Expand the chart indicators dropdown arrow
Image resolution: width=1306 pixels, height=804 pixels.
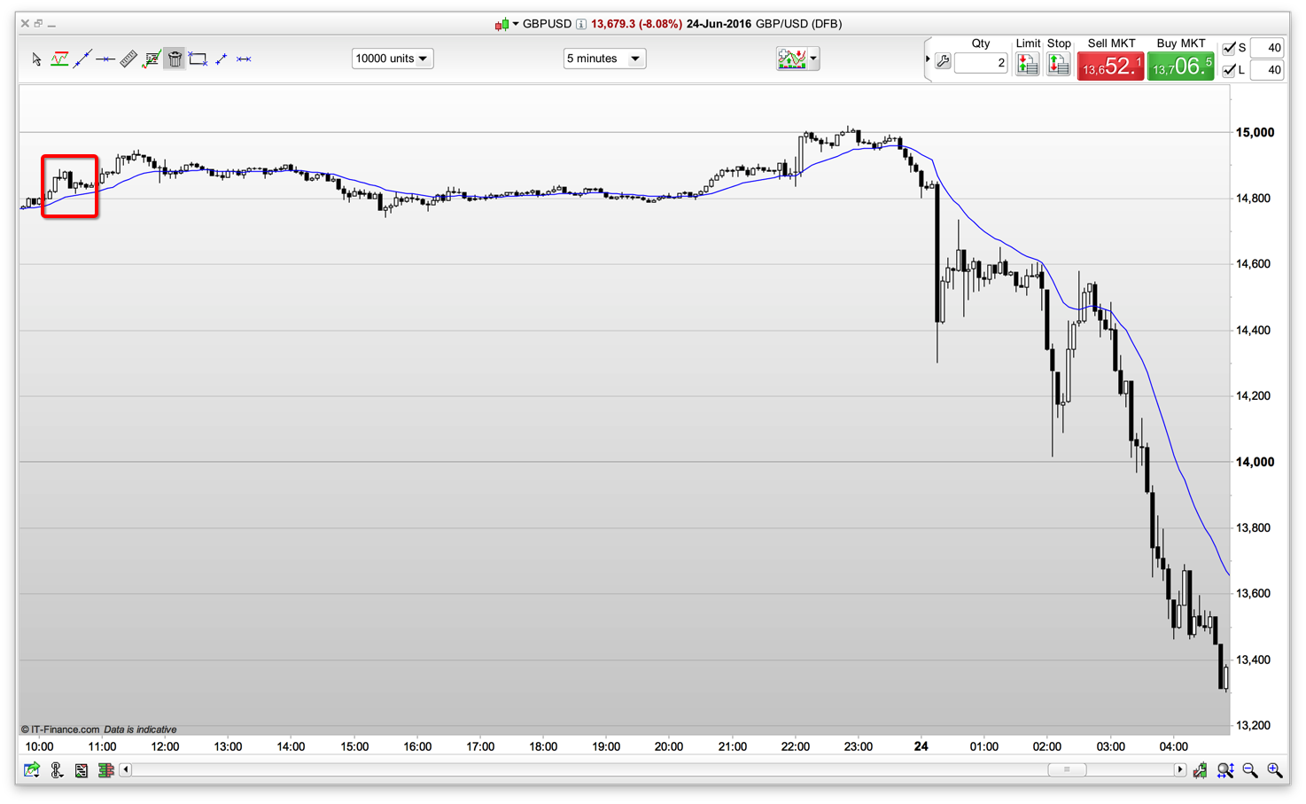(813, 59)
